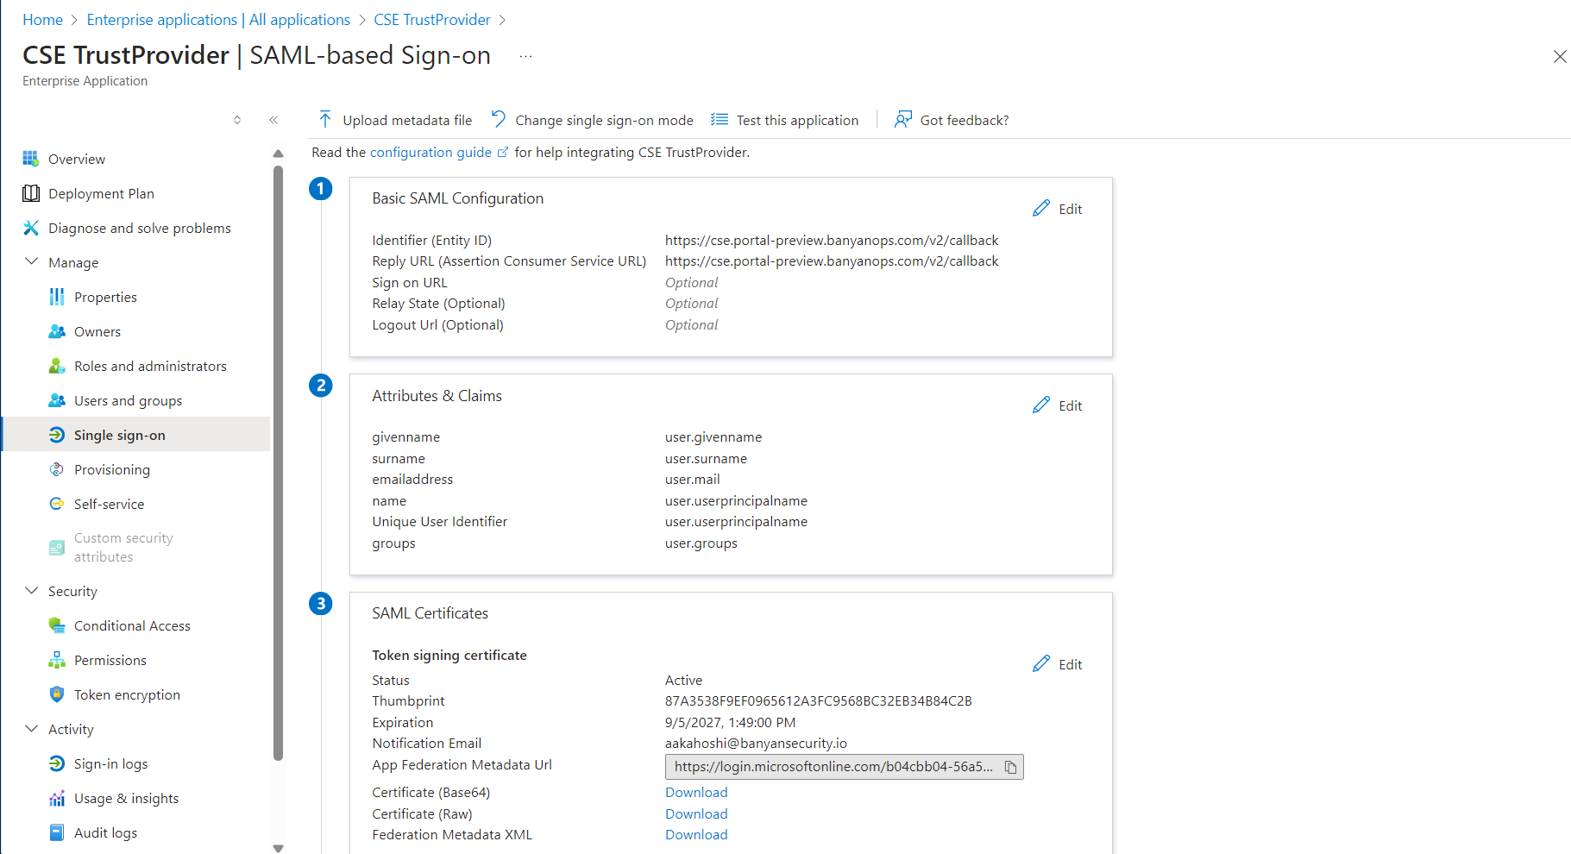Click the App Federation Metadata Url field
The height and width of the screenshot is (854, 1571).
pyautogui.click(x=833, y=767)
